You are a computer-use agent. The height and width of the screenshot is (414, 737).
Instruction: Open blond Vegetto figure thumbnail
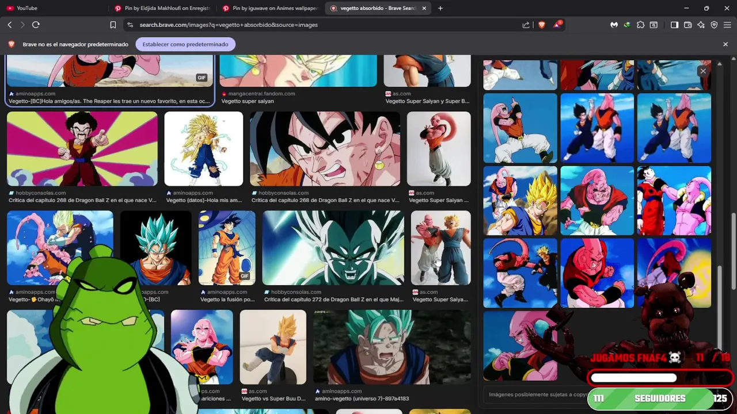tap(273, 347)
